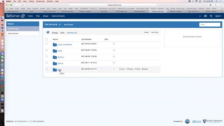This screenshot has width=224, height=126.
Task: Check the Sumud row checkbox
Action: [47, 63]
